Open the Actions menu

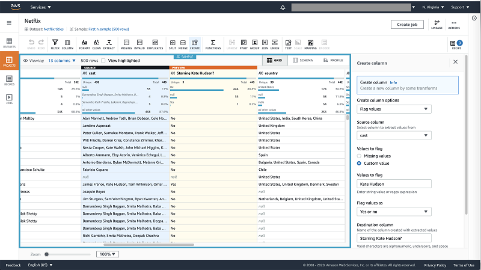click(454, 25)
